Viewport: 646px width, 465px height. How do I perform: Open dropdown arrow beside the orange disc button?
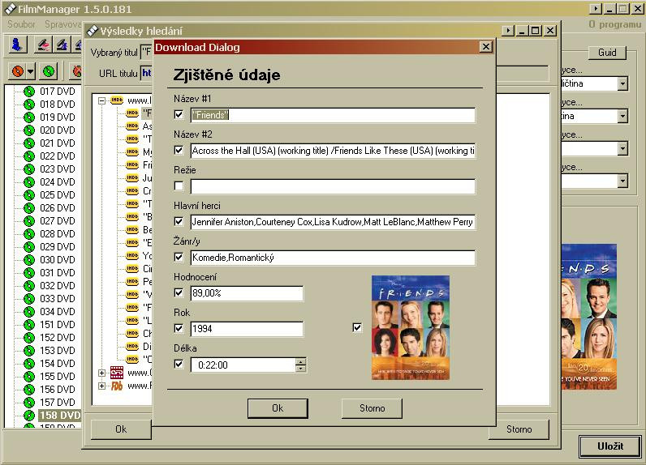[31, 71]
